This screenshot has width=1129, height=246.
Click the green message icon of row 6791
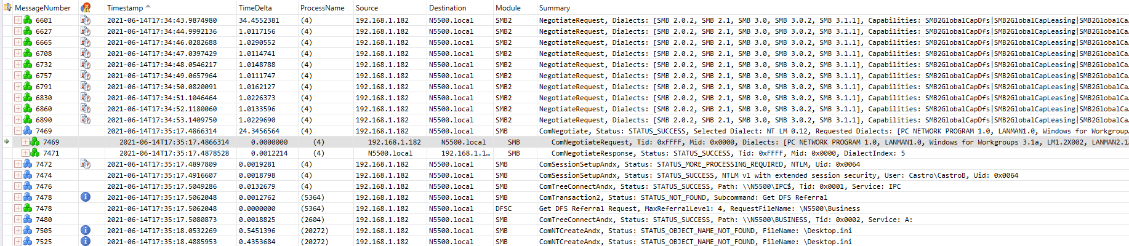pos(27,87)
